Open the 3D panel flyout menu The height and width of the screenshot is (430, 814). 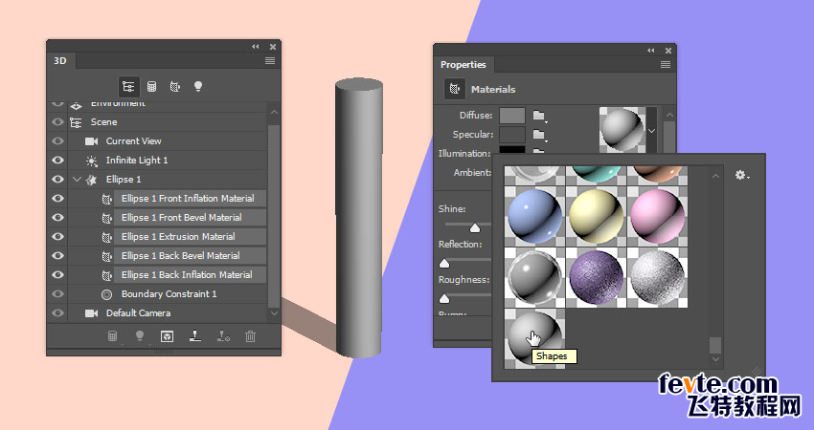point(270,60)
